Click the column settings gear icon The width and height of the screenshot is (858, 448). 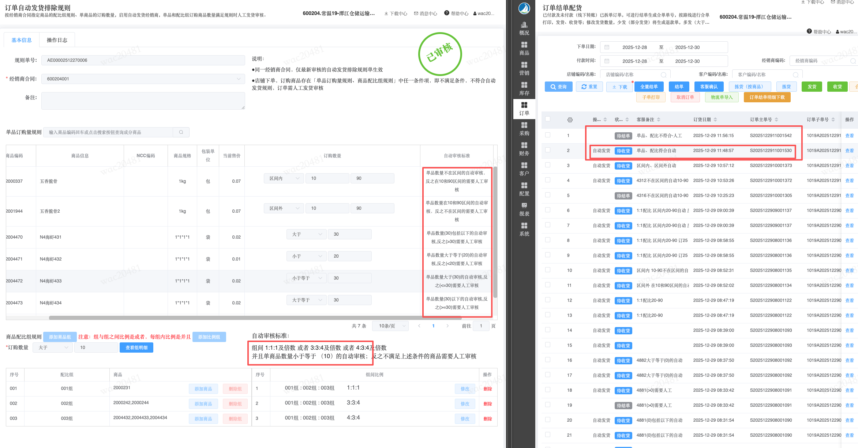pyautogui.click(x=570, y=120)
